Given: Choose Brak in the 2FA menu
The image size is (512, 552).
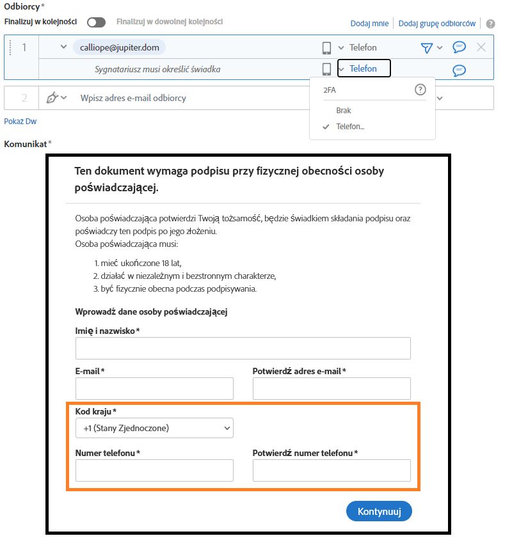Looking at the screenshot, I should coord(343,111).
